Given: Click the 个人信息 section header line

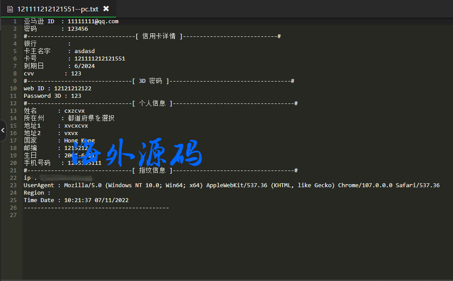Looking at the screenshot, I should click(x=152, y=103).
